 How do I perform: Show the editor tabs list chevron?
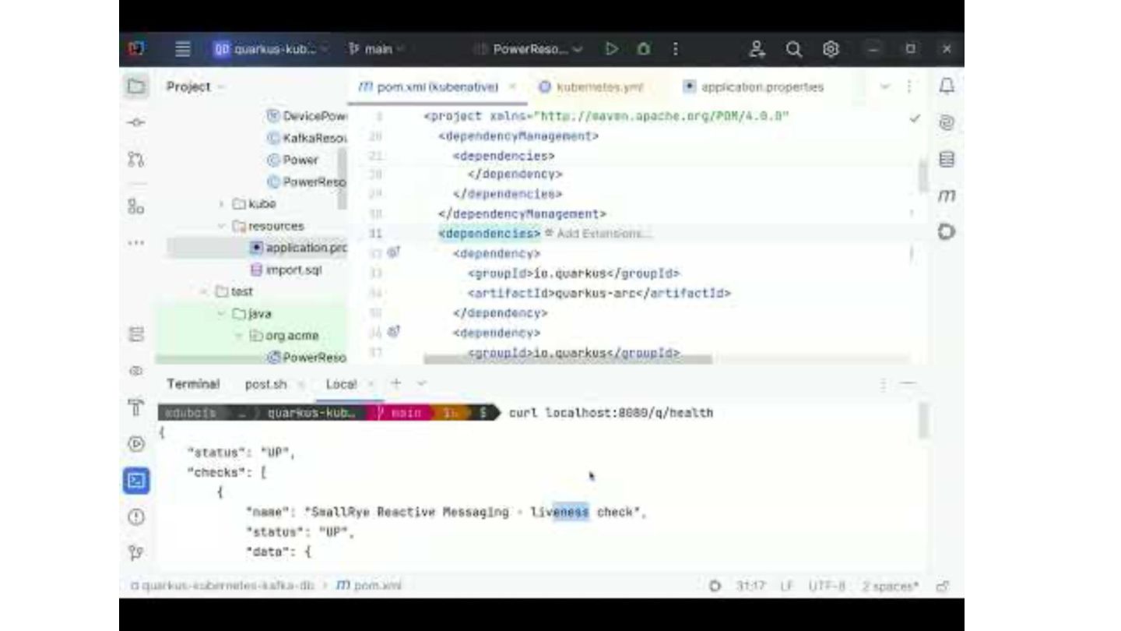pyautogui.click(x=885, y=86)
